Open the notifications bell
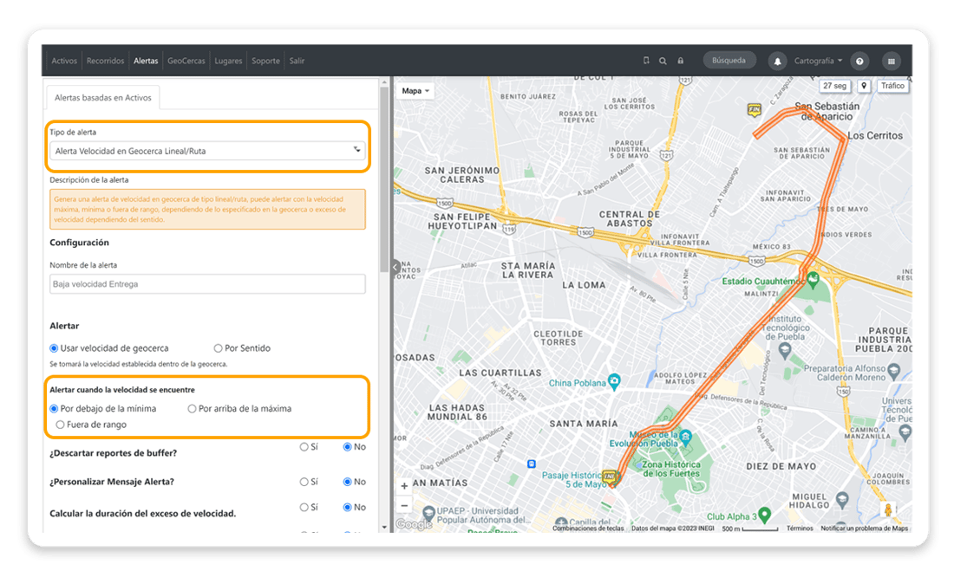The width and height of the screenshot is (954, 571). coord(777,61)
